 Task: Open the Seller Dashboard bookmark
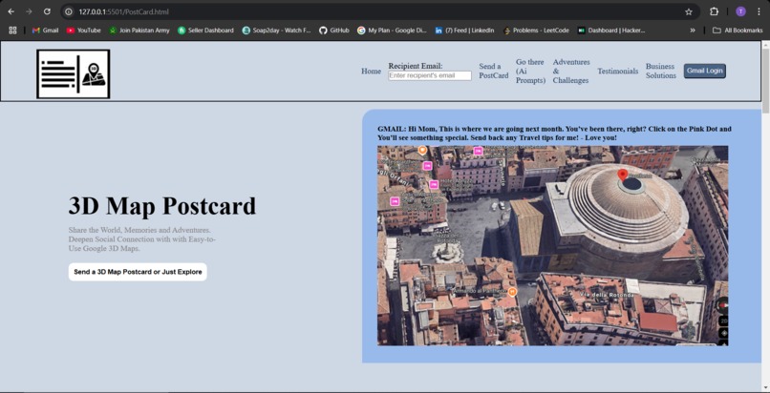[205, 31]
